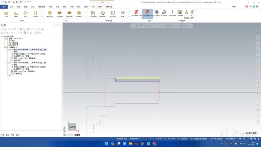Click the 卡盘 chuck icon
The width and height of the screenshot is (261, 147).
[123, 13]
